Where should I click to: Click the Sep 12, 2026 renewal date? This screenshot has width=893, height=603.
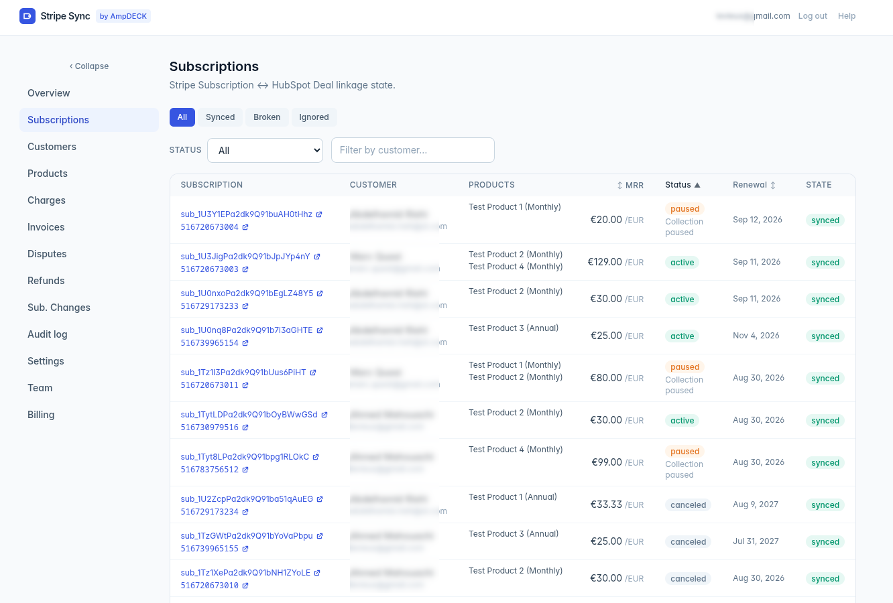(x=758, y=220)
